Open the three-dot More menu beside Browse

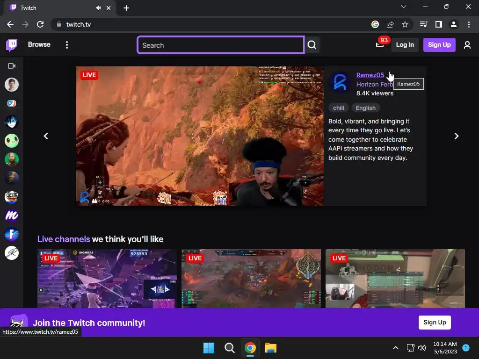point(66,45)
